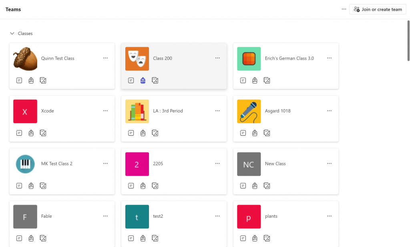Image resolution: width=410 pixels, height=247 pixels.
Task: Click backpack icon on Erich's German Class 3.0
Action: coord(255,80)
